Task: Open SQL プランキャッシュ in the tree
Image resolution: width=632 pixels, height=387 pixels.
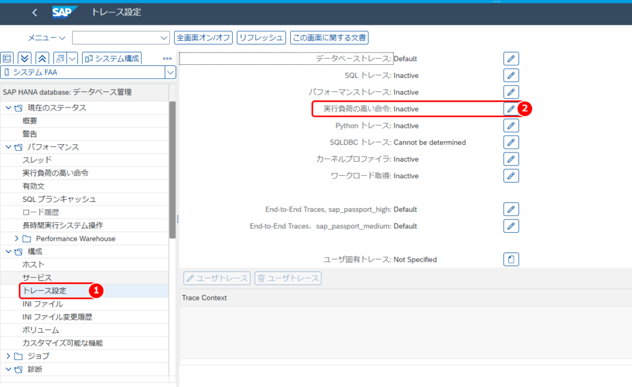Action: tap(59, 199)
